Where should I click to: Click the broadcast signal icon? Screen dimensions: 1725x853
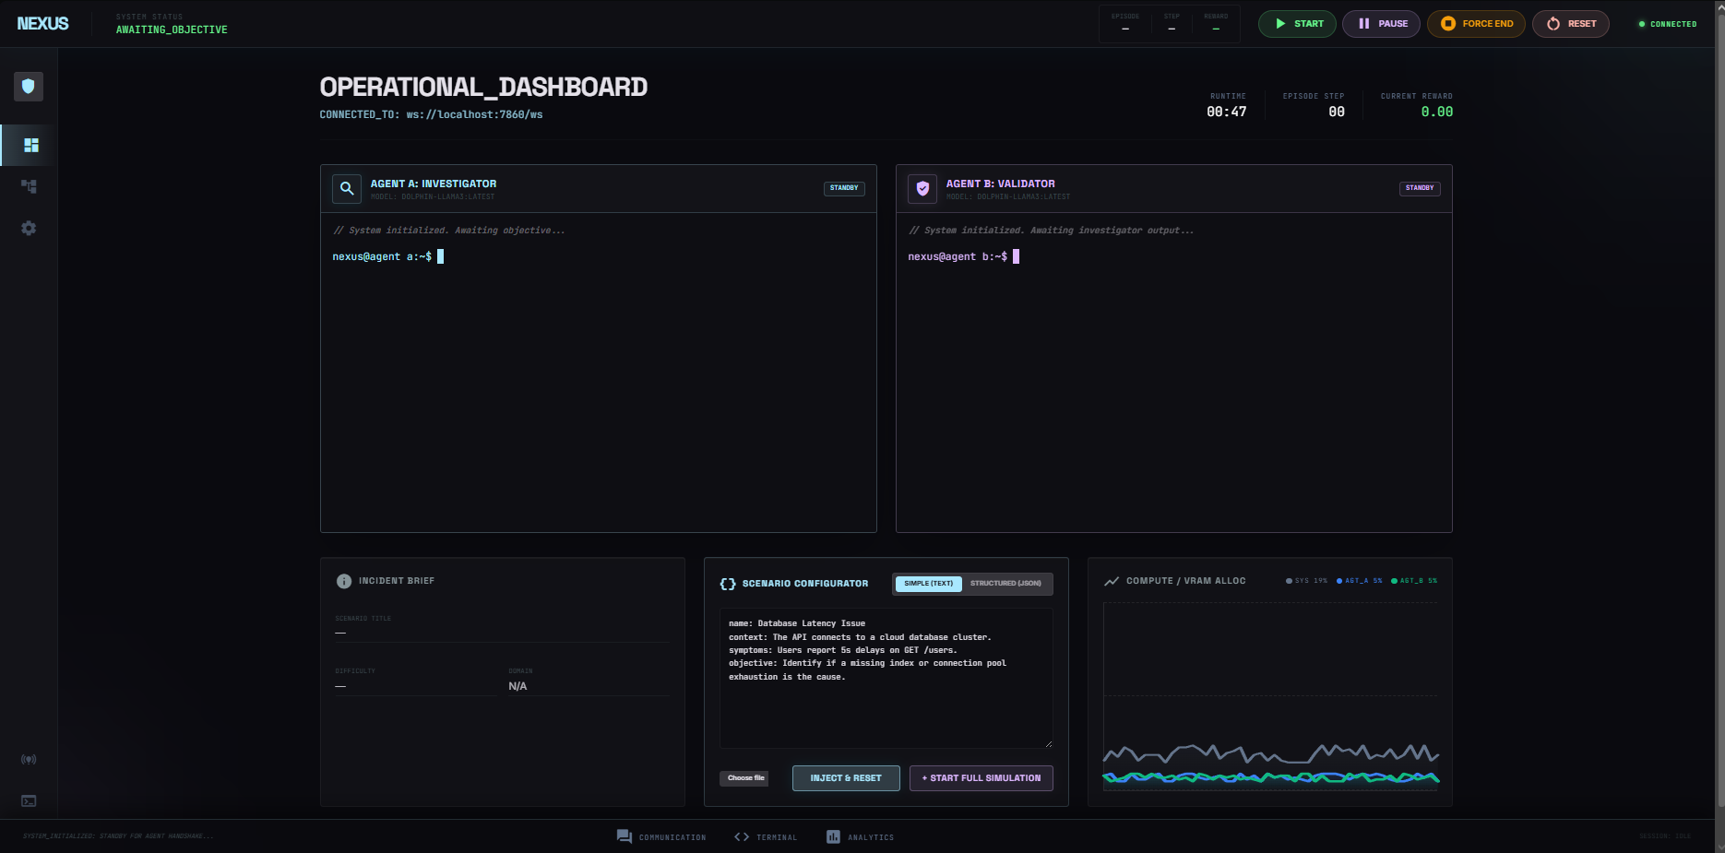point(29,760)
